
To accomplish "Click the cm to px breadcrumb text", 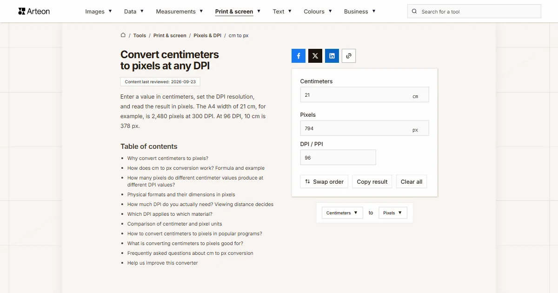I will (x=239, y=35).
